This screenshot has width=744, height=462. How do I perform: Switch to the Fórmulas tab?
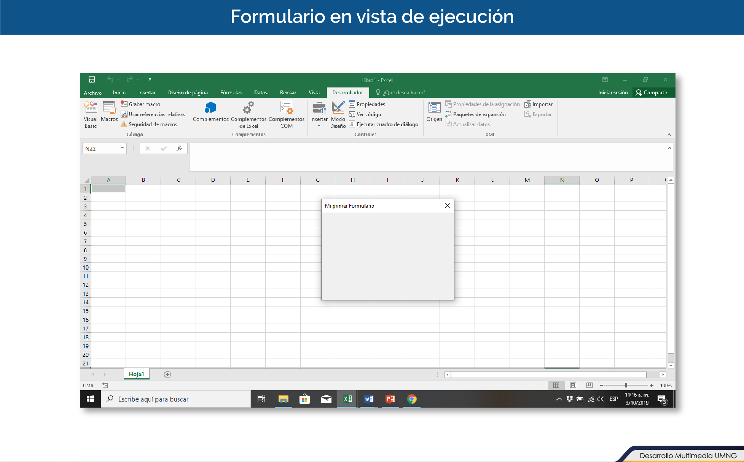click(231, 92)
